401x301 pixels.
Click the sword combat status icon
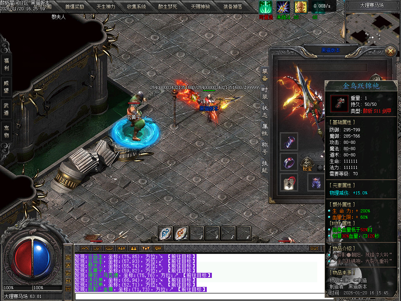283,7
